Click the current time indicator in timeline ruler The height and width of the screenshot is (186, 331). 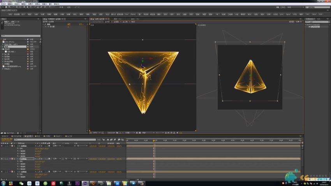click(154, 140)
